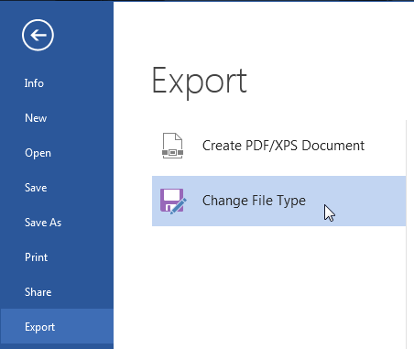Image resolution: width=414 pixels, height=349 pixels.
Task: Click the Change File Type floppy icon
Action: click(173, 201)
